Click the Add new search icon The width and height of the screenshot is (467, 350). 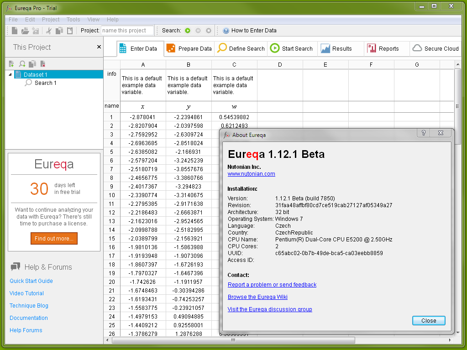[22, 64]
